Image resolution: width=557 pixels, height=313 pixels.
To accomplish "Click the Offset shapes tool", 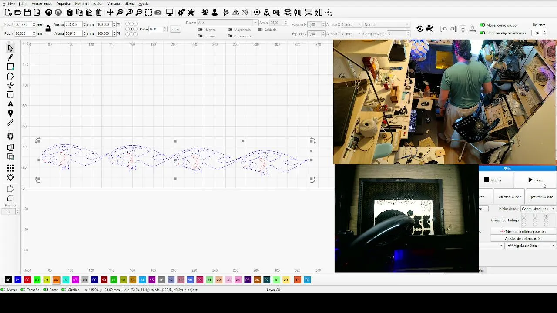I will tap(10, 137).
